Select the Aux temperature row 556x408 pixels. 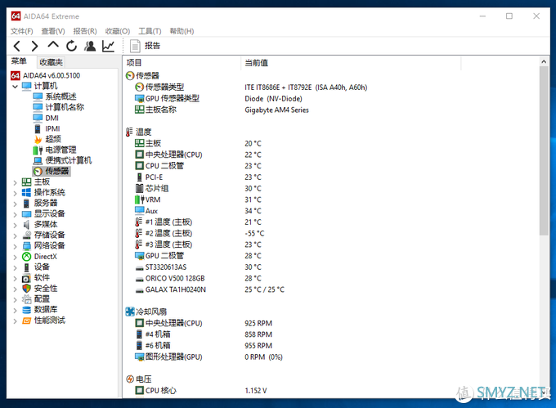point(198,211)
